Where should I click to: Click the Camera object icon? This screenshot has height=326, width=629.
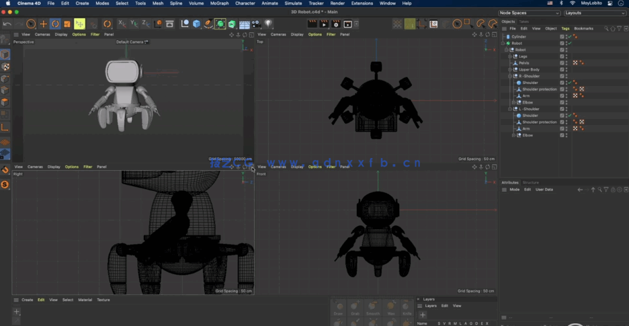[x=256, y=24]
